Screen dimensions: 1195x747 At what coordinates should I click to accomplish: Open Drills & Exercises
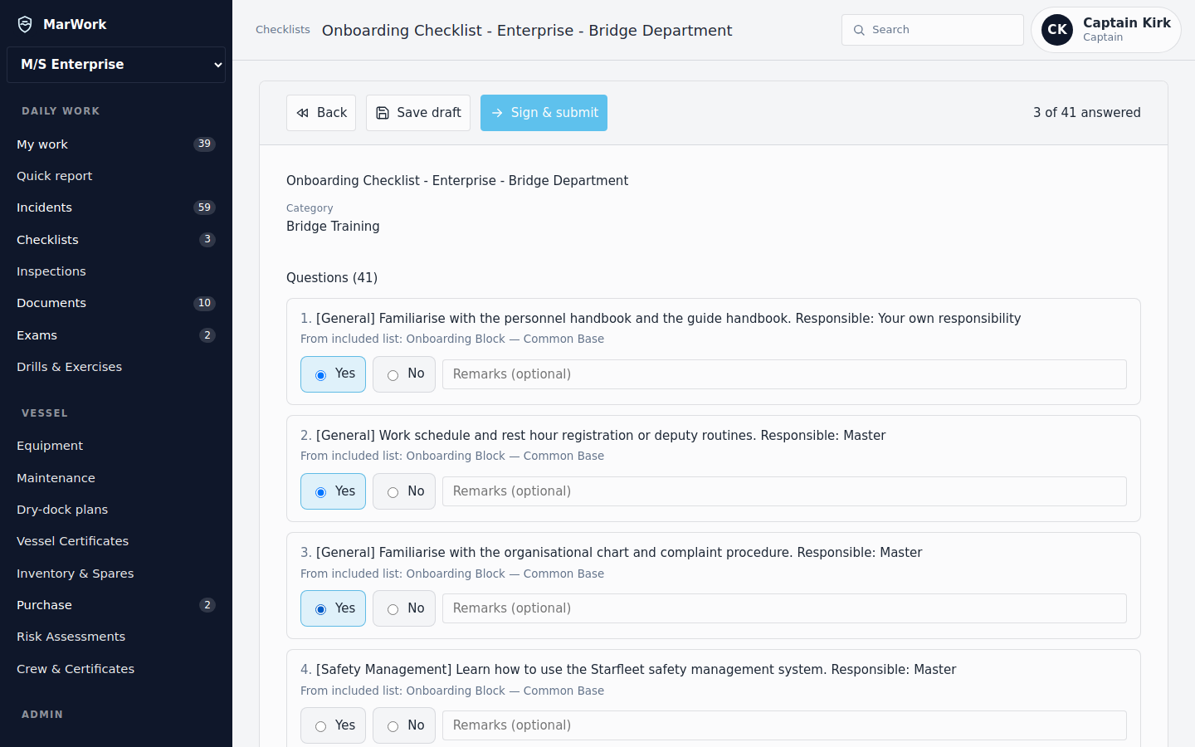coord(116,367)
